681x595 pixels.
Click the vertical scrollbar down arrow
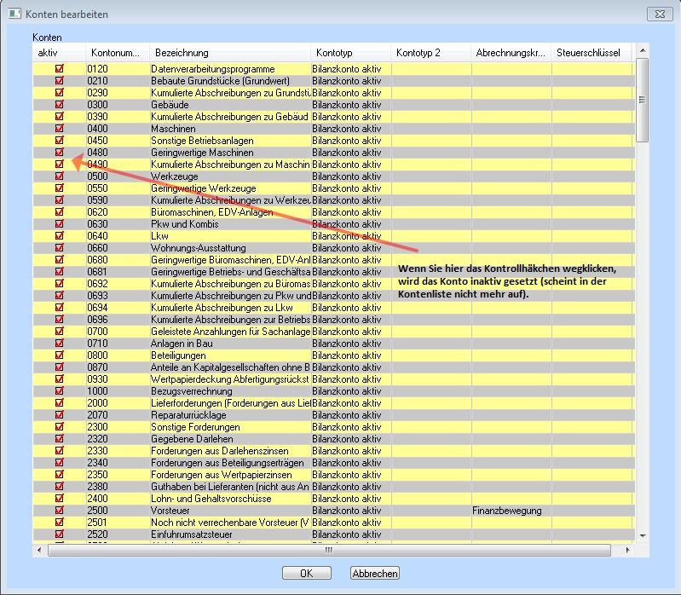(x=643, y=534)
